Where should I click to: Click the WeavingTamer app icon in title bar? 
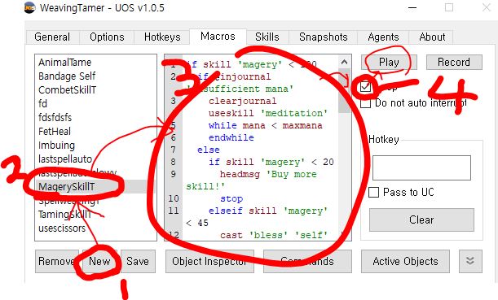tap(30, 7)
